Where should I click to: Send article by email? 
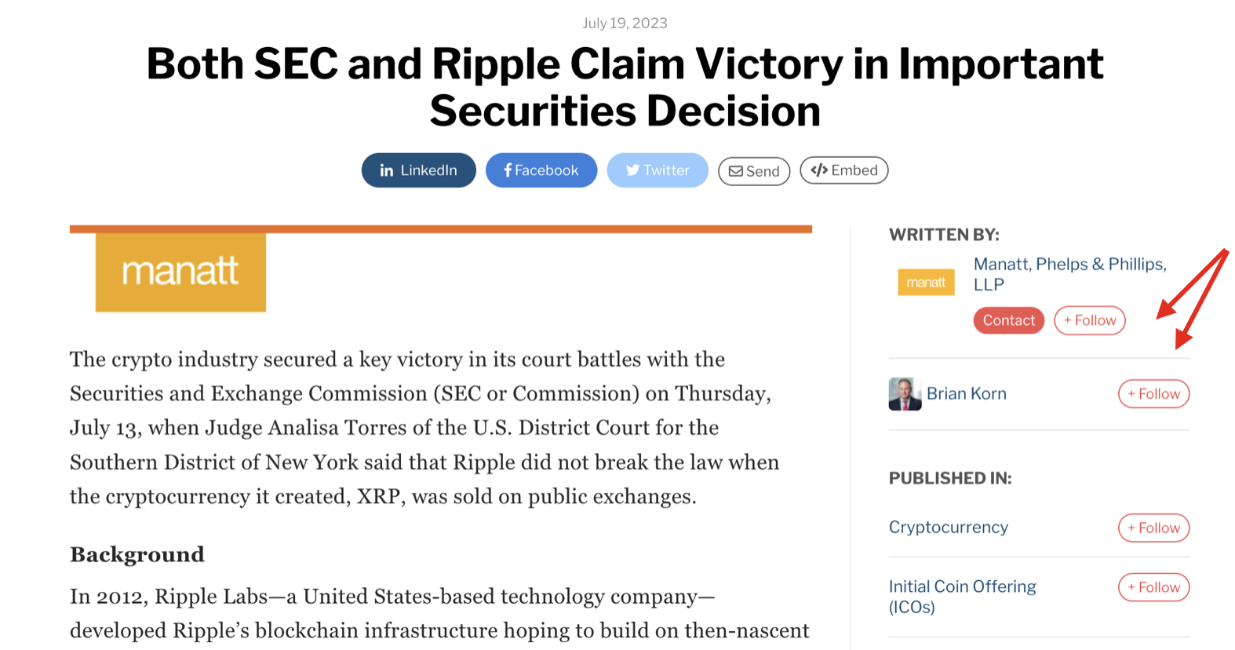[x=754, y=171]
